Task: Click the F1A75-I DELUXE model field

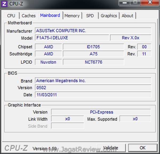Action: [x=72, y=38]
